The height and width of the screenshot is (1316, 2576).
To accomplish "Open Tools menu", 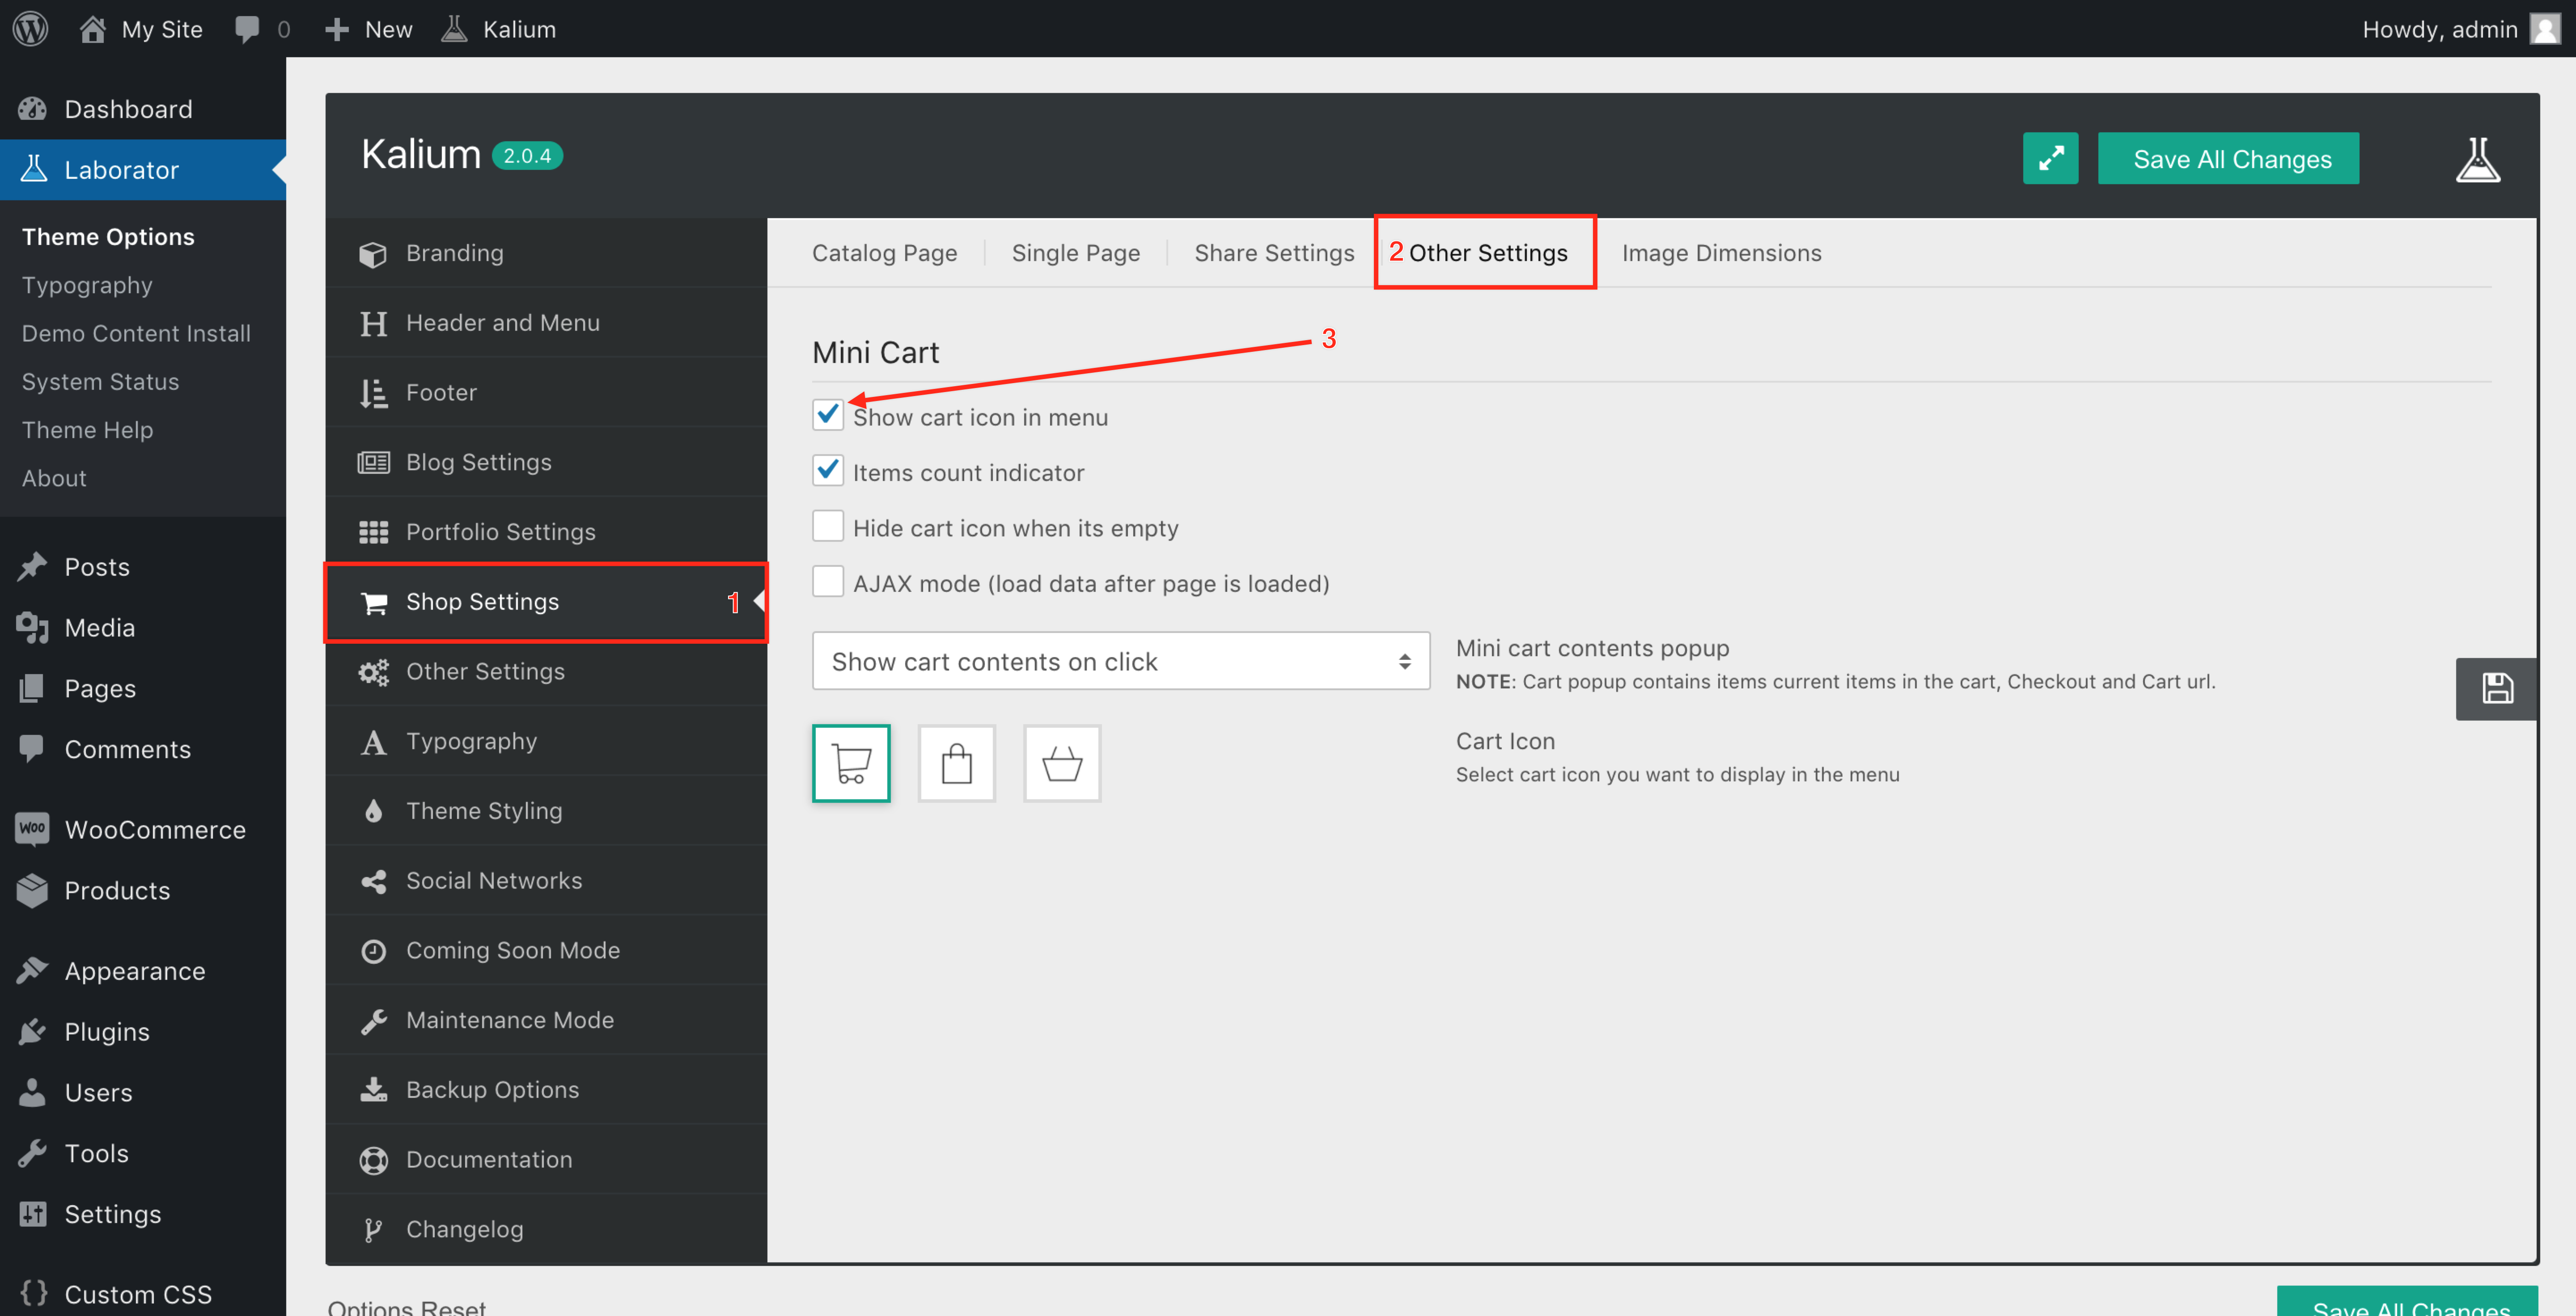I will (143, 1153).
